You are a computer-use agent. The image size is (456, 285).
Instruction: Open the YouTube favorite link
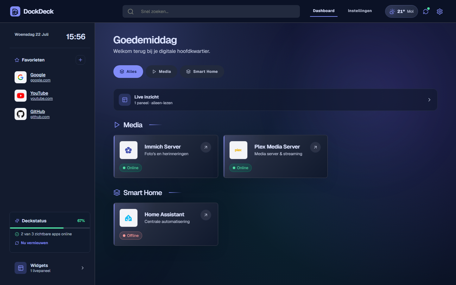point(39,93)
